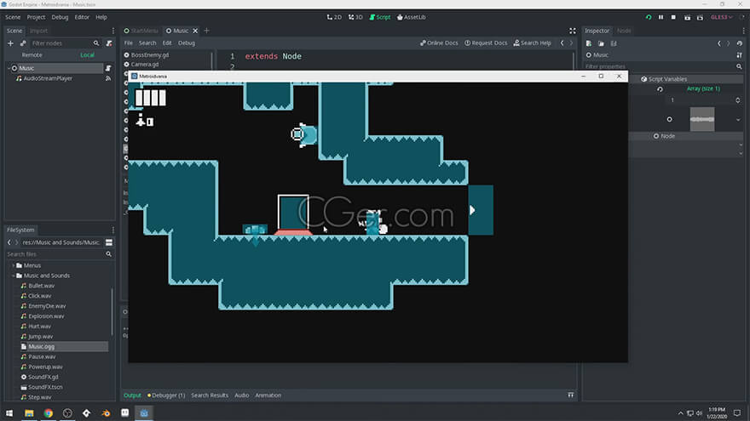Switch the scene tree to Remote
Viewport: 750px width, 421px height.
coord(32,55)
